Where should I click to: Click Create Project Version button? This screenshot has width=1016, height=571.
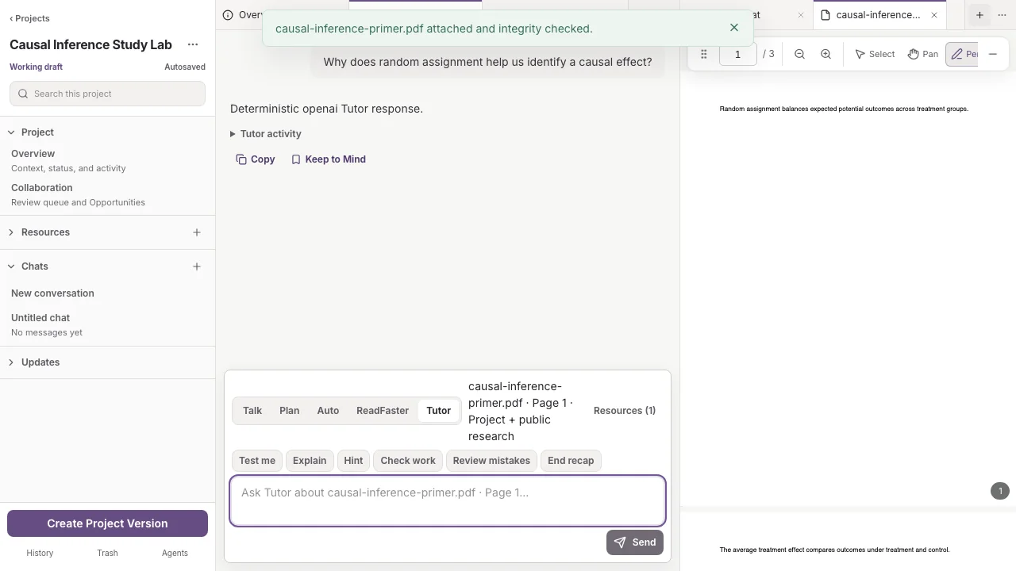tap(107, 523)
